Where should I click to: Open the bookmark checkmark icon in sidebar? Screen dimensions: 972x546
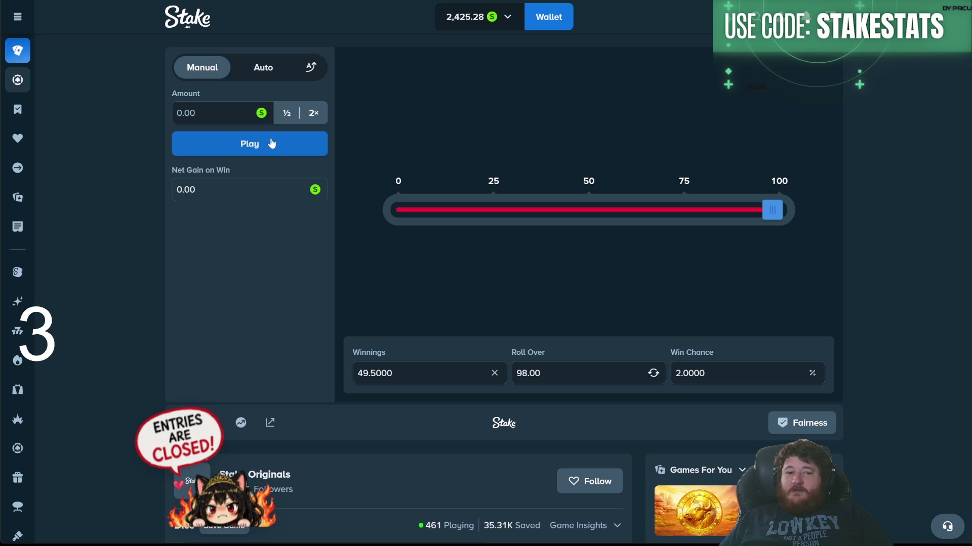pyautogui.click(x=18, y=109)
